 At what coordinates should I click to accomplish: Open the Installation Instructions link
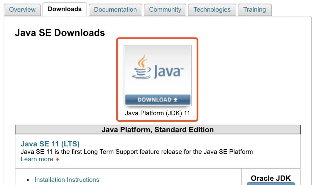(x=67, y=179)
